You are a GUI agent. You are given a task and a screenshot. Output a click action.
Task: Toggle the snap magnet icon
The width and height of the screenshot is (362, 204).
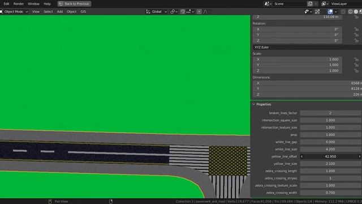click(183, 11)
